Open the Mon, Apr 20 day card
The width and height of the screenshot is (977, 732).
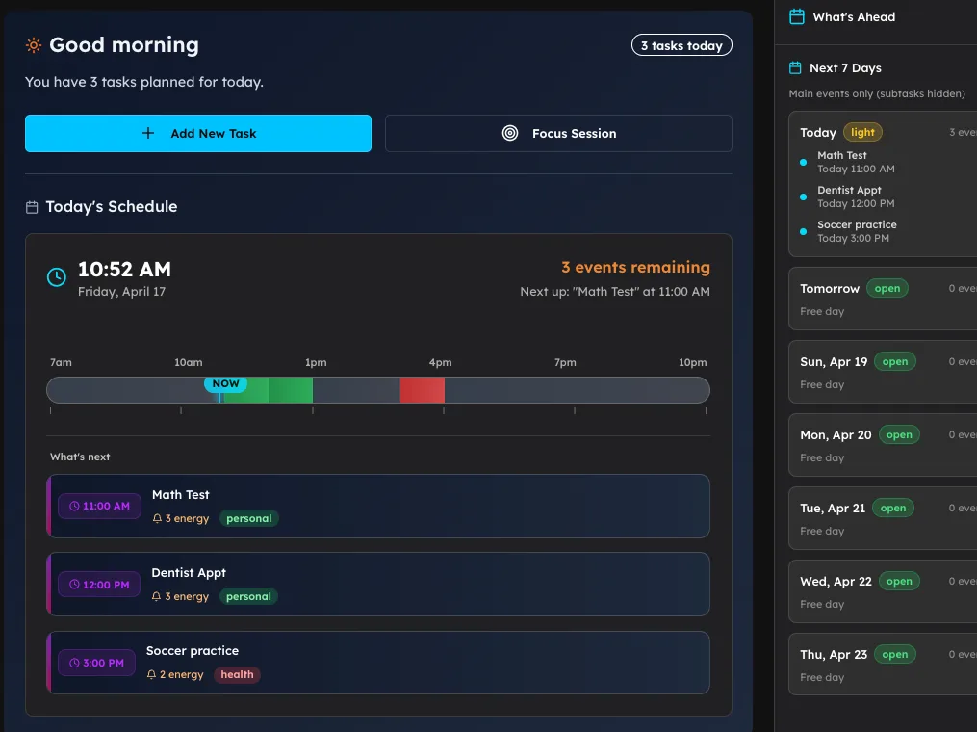[883, 445]
